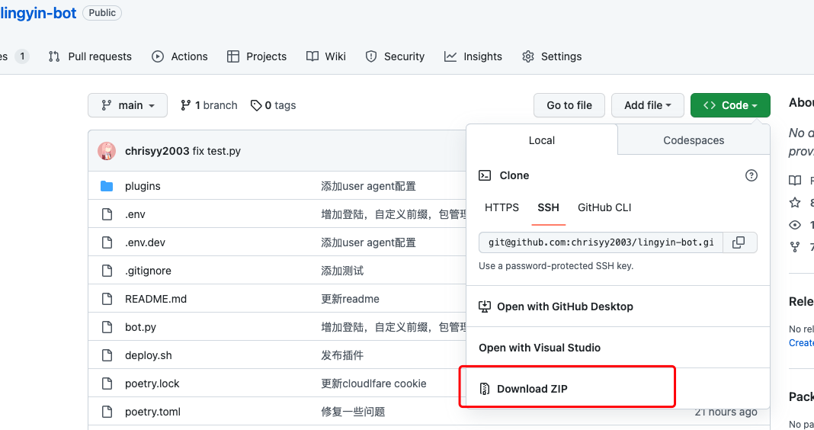Switch to the Codespaces tab
This screenshot has height=430, width=814.
click(x=694, y=140)
